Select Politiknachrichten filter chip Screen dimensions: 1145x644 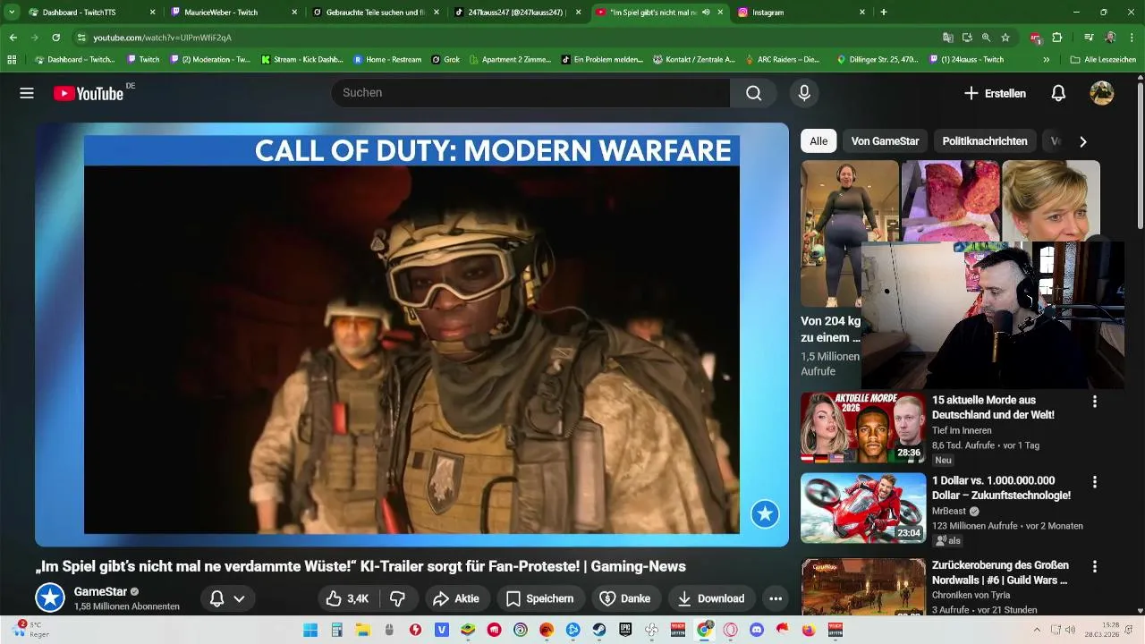pyautogui.click(x=985, y=141)
